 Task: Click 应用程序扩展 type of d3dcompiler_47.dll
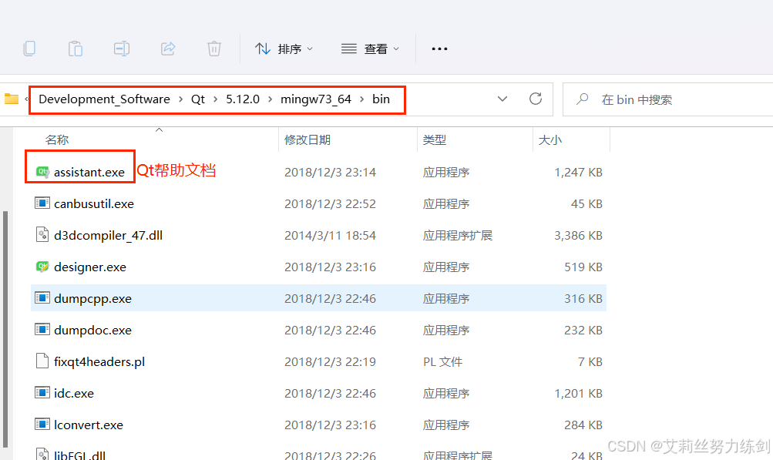(x=458, y=235)
